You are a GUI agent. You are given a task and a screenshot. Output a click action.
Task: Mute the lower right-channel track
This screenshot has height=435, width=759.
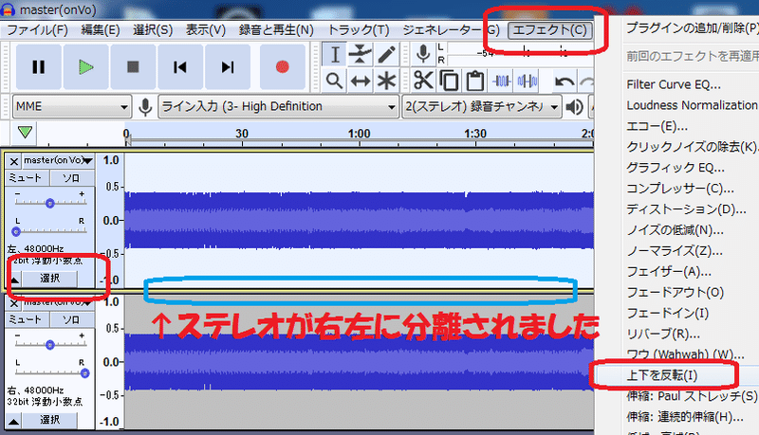pos(27,319)
